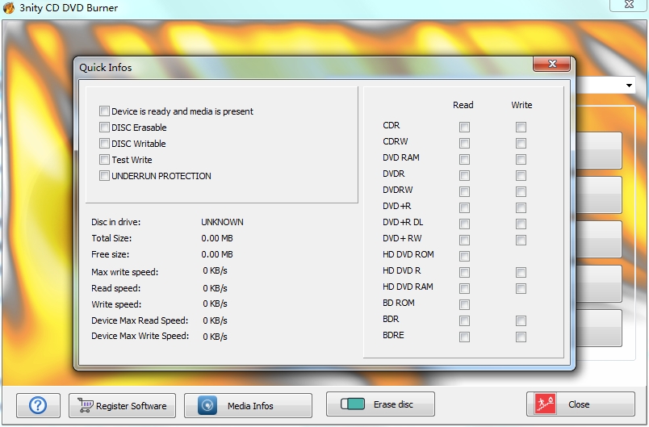The height and width of the screenshot is (427, 649).
Task: Close the Quick Infos dialog
Action: [x=552, y=64]
